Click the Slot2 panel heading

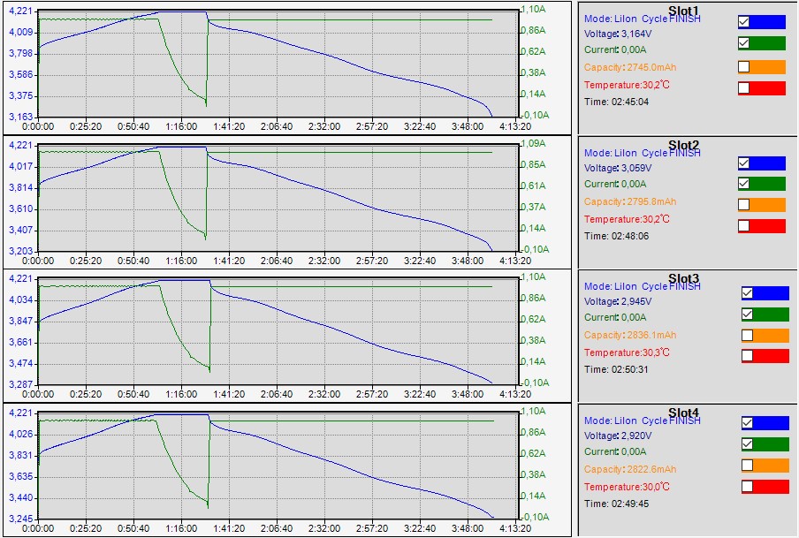pos(683,145)
